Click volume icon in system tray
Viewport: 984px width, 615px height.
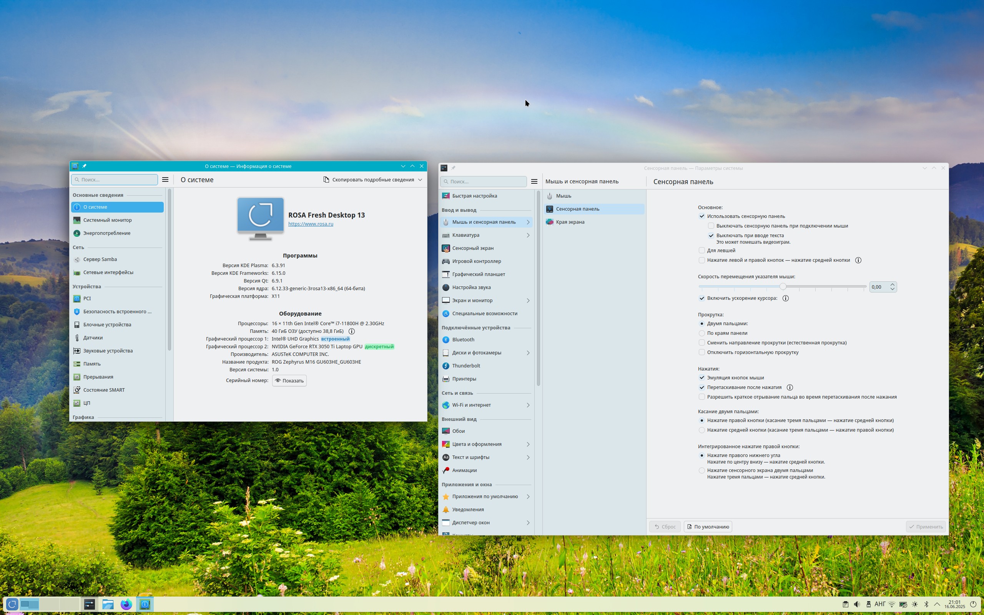coord(857,604)
